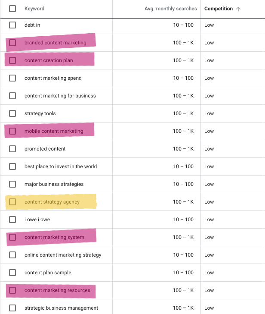Check the "content strategy agency" checkbox
Viewport: 265px width, 314px height.
pyautogui.click(x=12, y=202)
